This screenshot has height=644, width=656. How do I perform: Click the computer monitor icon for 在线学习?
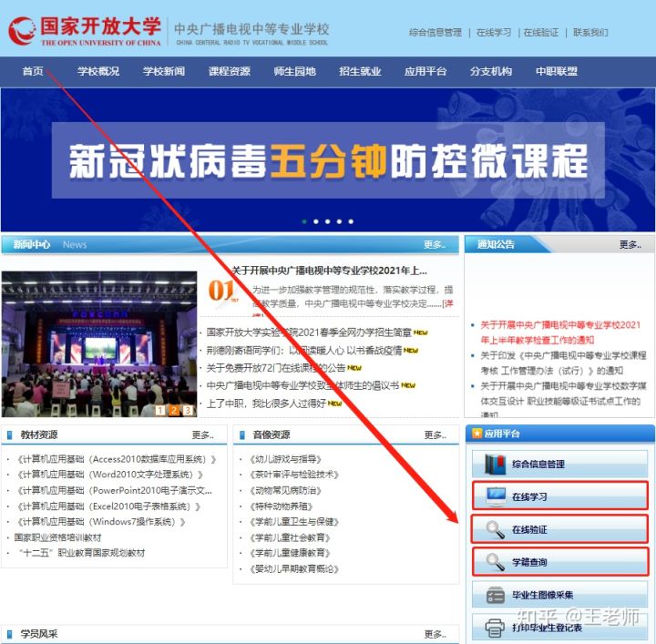496,496
